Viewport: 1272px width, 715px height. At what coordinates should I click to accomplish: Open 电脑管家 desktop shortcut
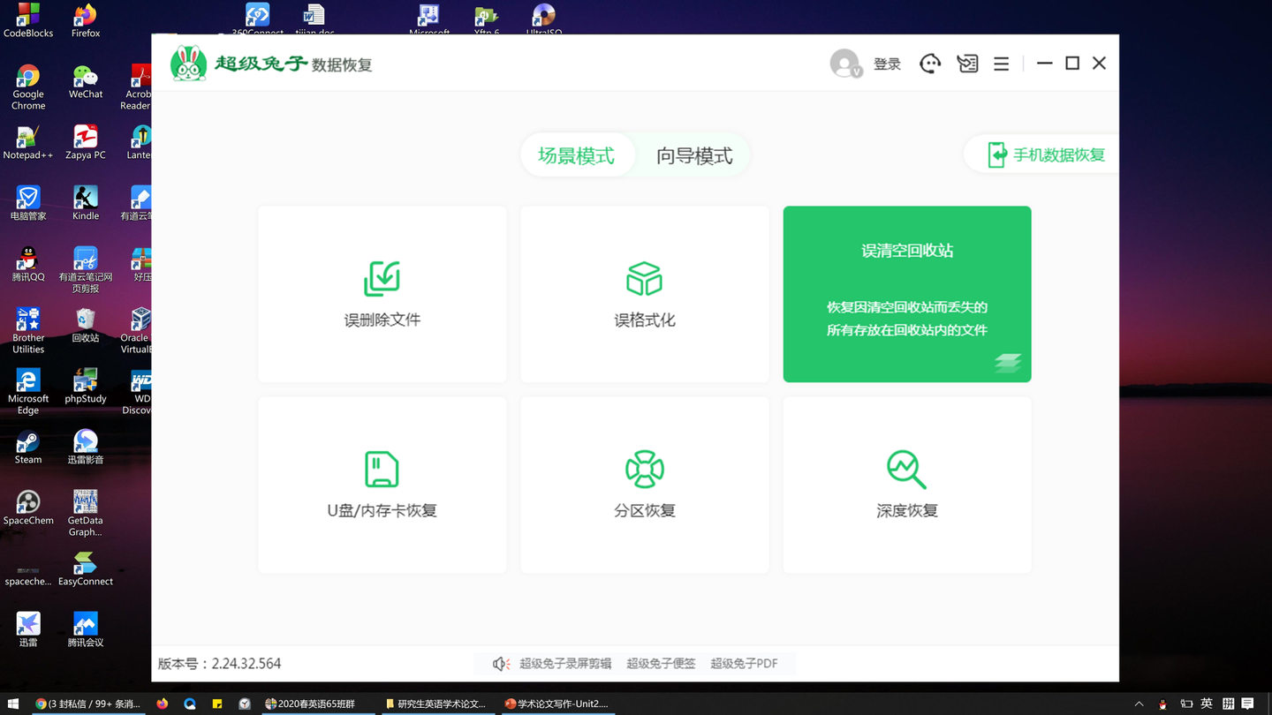(28, 203)
